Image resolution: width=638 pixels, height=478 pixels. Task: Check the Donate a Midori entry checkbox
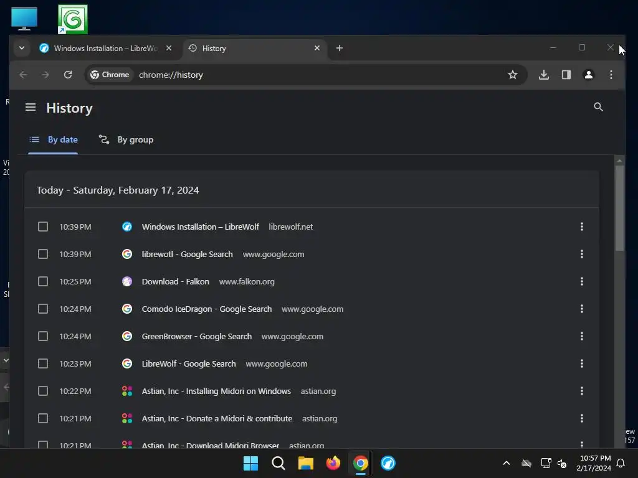click(x=43, y=418)
